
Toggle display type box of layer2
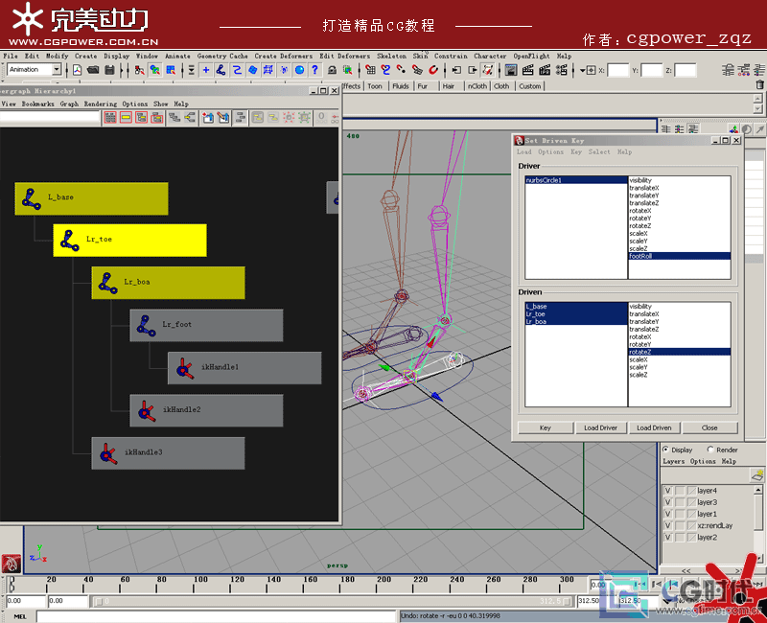pyautogui.click(x=680, y=538)
